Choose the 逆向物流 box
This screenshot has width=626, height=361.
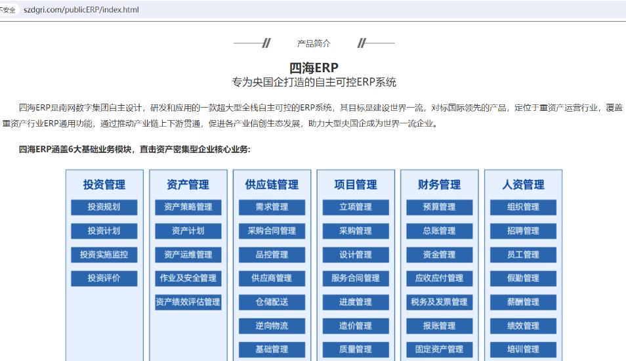coord(272,326)
